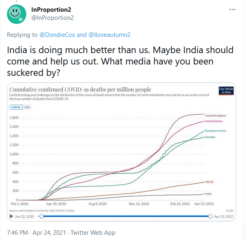The image size is (246, 240).
Task: Highlight the European Union legend label
Action: [x=216, y=131]
